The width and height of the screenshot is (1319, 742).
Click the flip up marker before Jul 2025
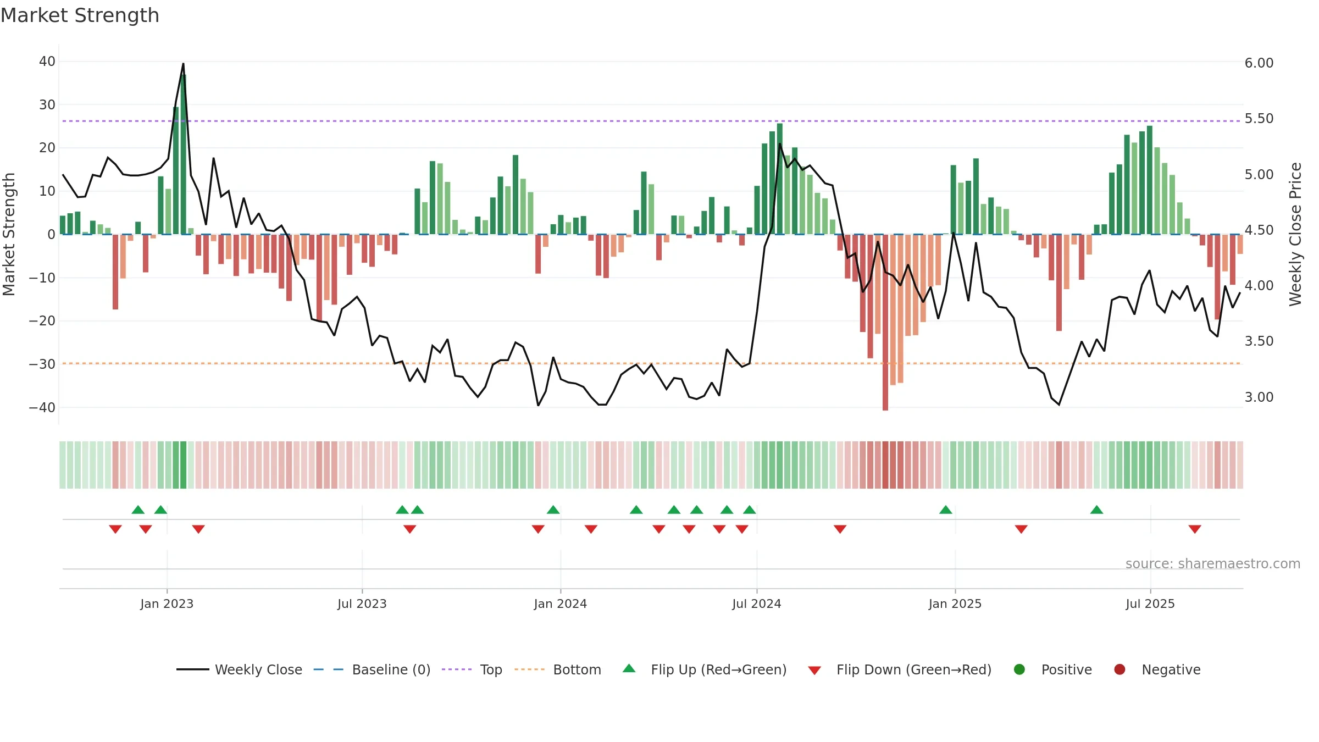click(x=1097, y=510)
